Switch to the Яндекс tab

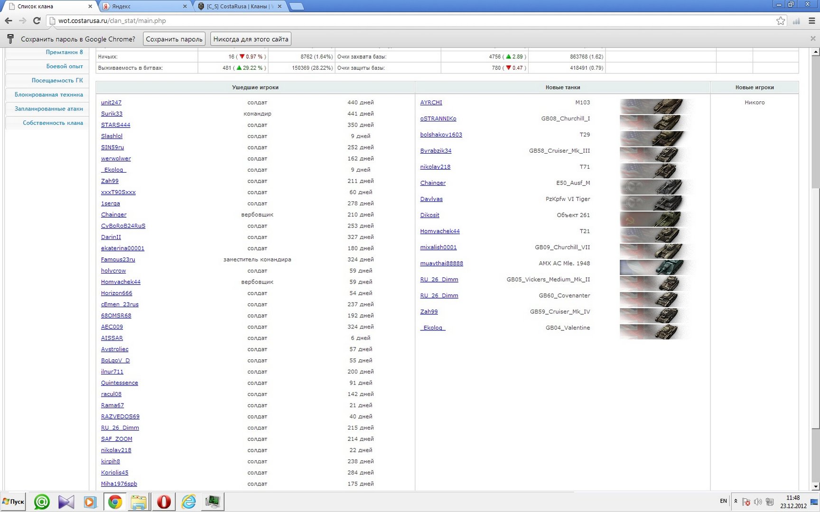pyautogui.click(x=145, y=6)
